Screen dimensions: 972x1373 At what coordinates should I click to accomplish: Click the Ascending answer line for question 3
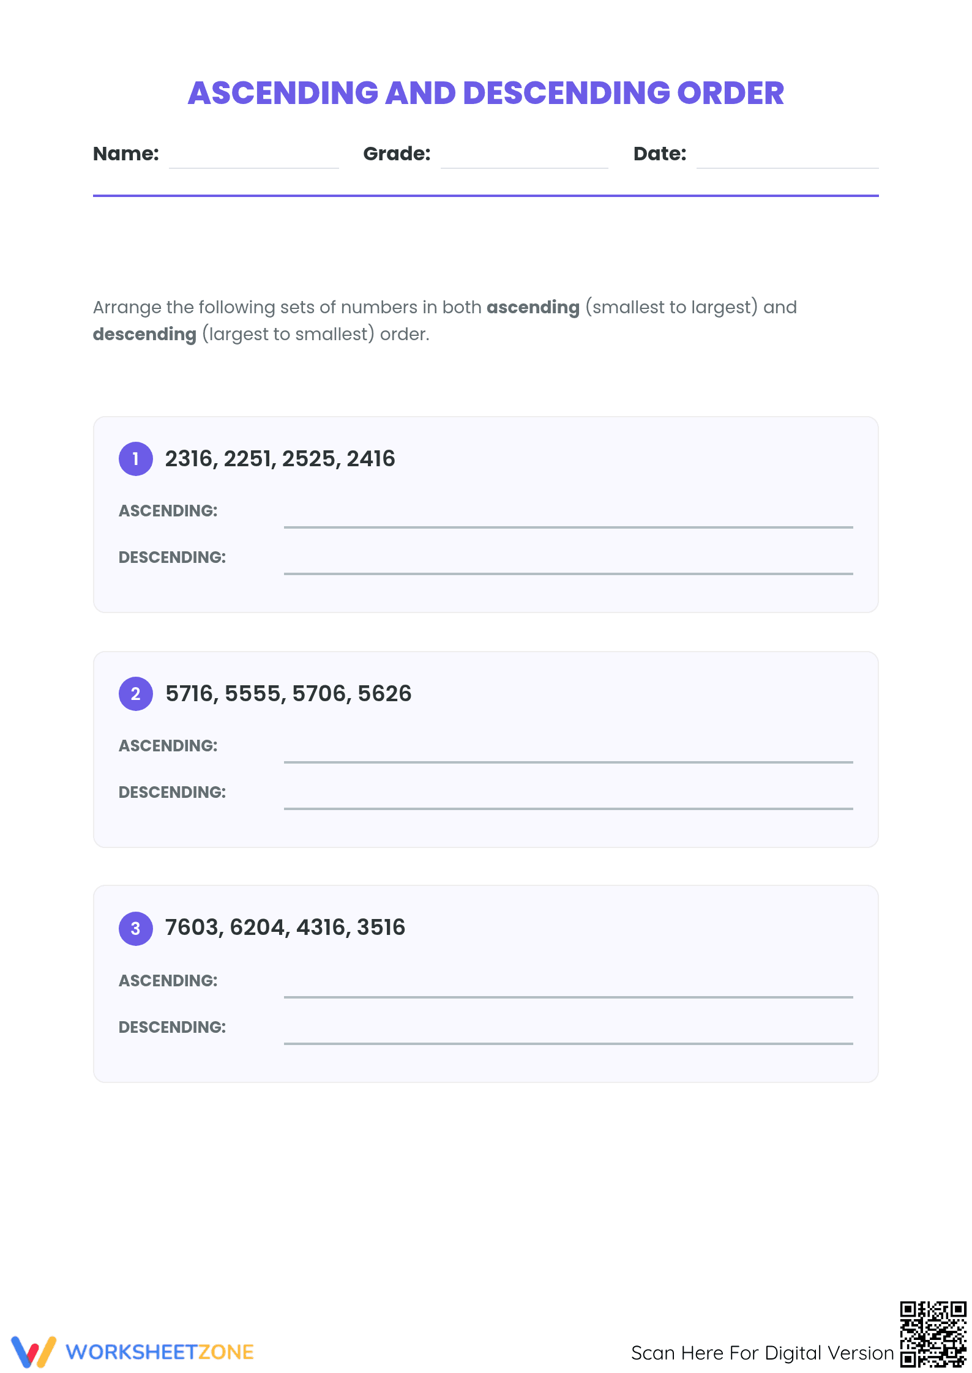click(x=569, y=996)
